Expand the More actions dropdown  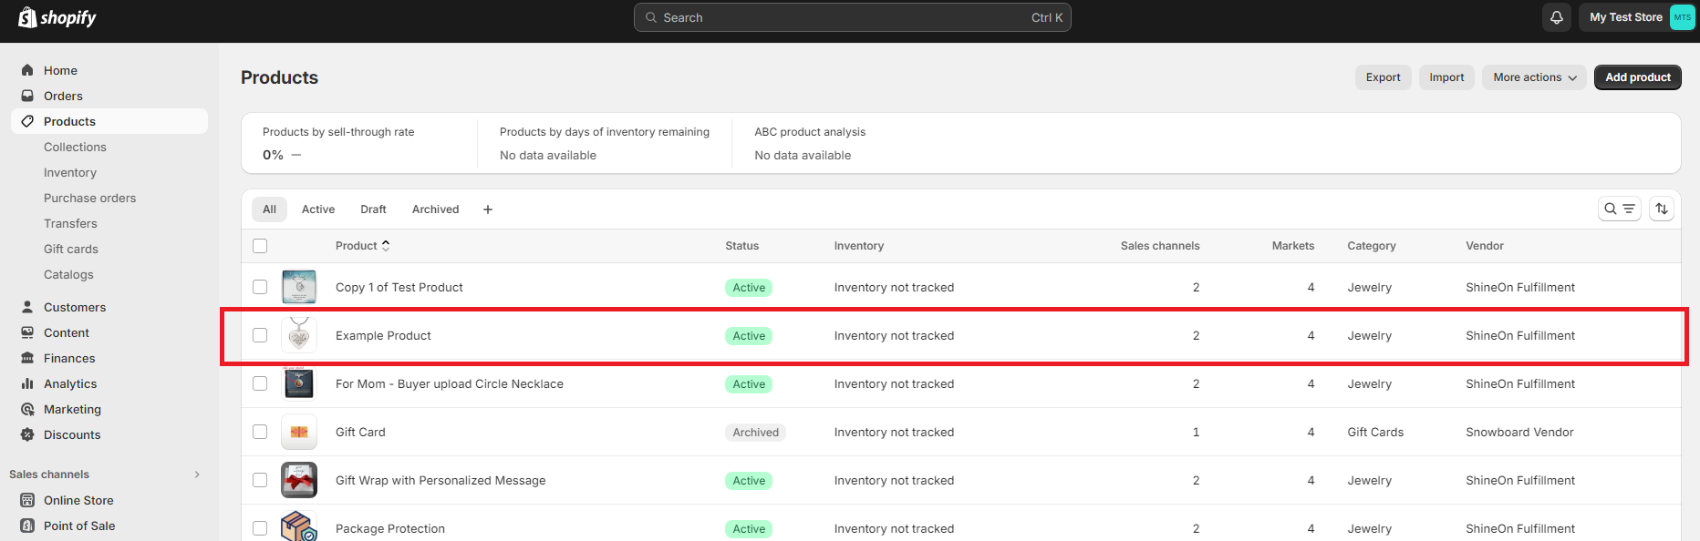pyautogui.click(x=1534, y=77)
